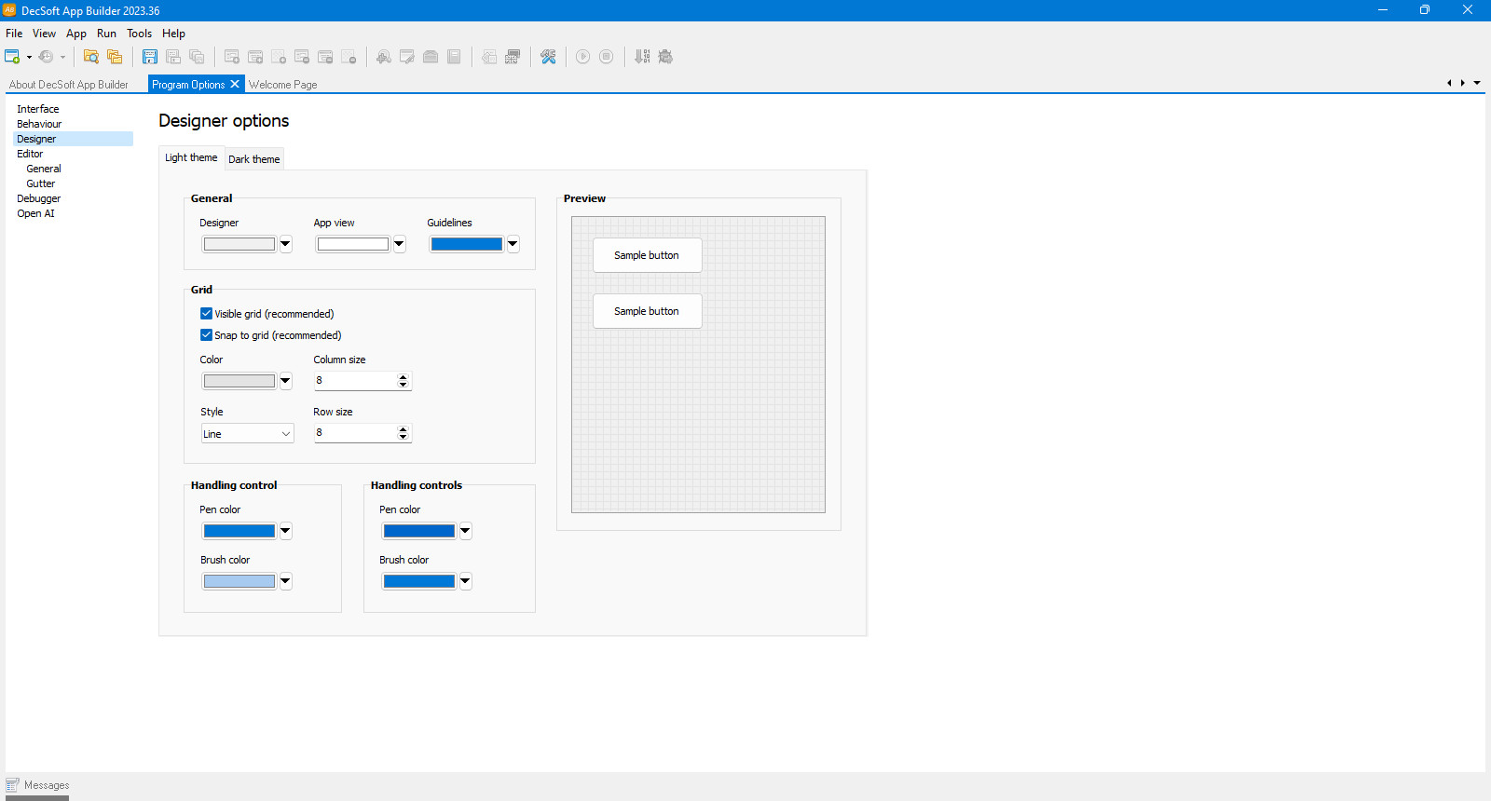Image resolution: width=1491 pixels, height=801 pixels.
Task: Click Handling control light blue Brush color swatch
Action: coord(239,581)
